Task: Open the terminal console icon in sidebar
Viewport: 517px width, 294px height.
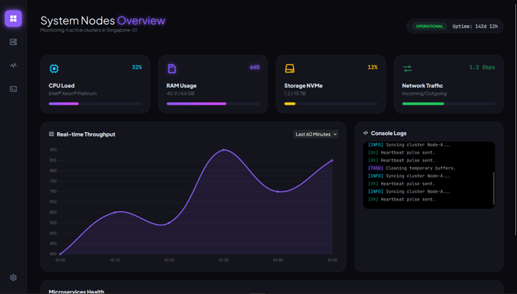Action: click(13, 89)
